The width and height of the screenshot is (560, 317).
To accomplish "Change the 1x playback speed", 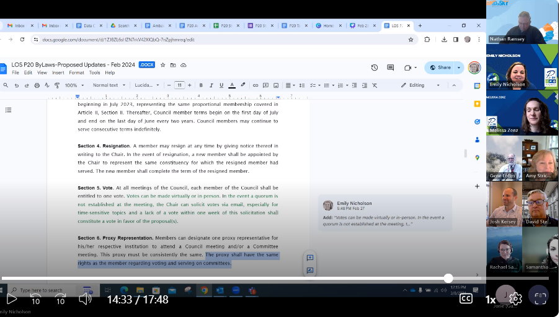I will [491, 300].
